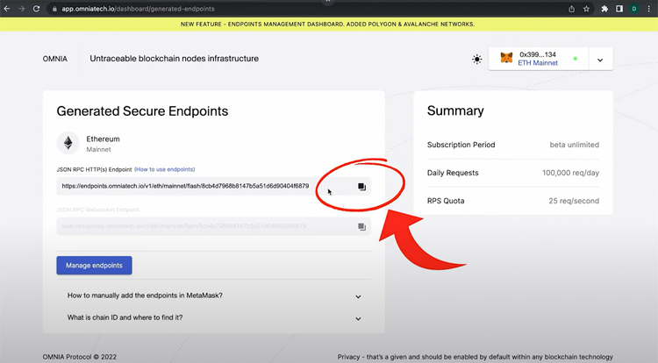Toggle the light/dark theme sun icon
The image size is (658, 363).
(476, 59)
